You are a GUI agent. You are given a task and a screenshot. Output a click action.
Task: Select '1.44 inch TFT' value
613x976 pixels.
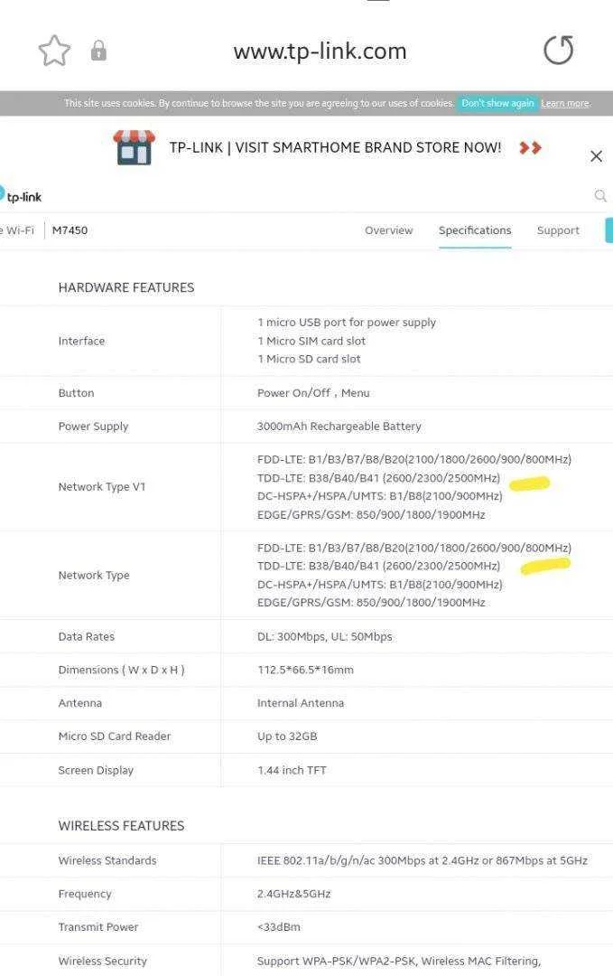click(292, 771)
